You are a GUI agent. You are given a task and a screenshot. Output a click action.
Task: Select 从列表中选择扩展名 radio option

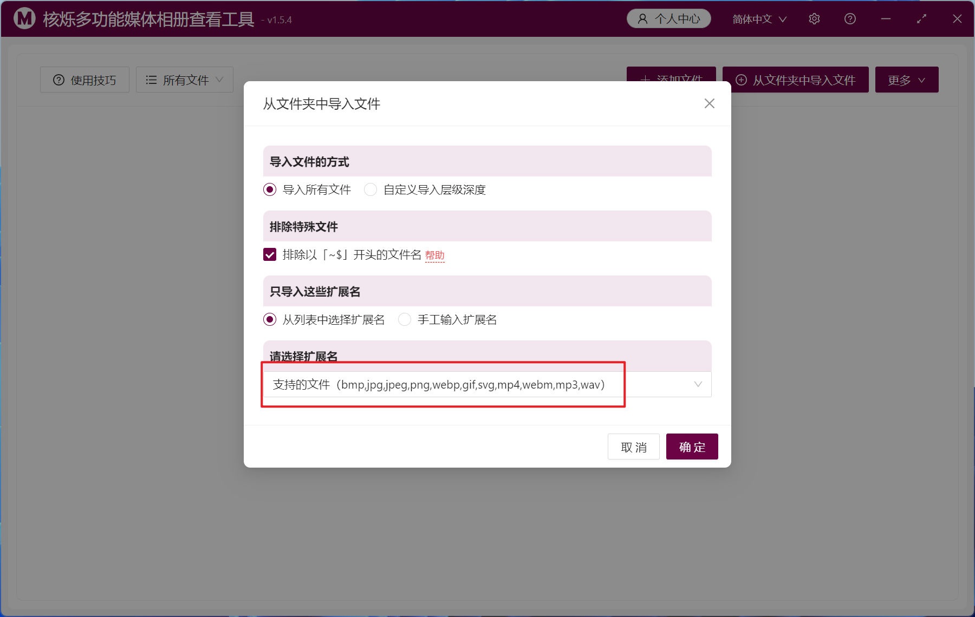pyautogui.click(x=324, y=319)
